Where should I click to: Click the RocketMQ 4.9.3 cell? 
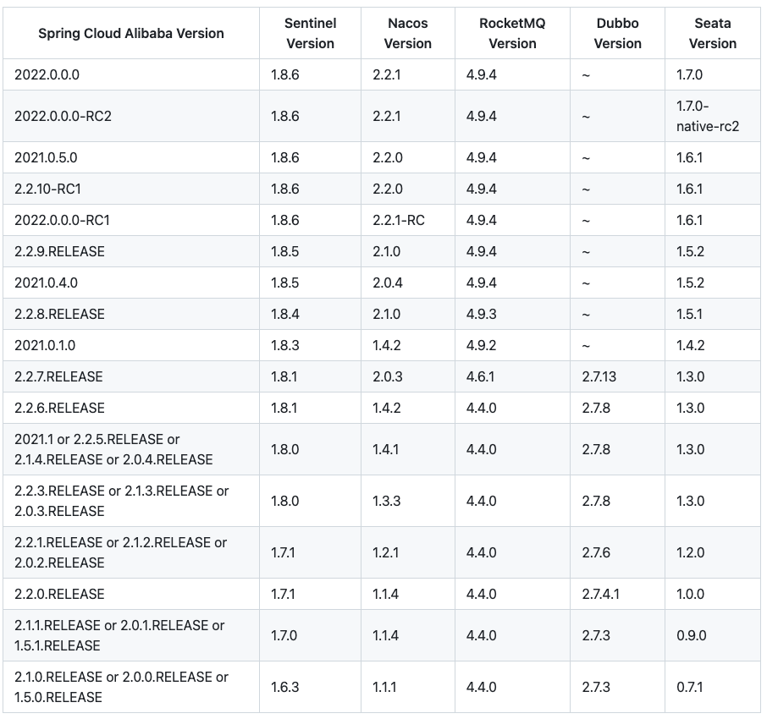pyautogui.click(x=481, y=314)
